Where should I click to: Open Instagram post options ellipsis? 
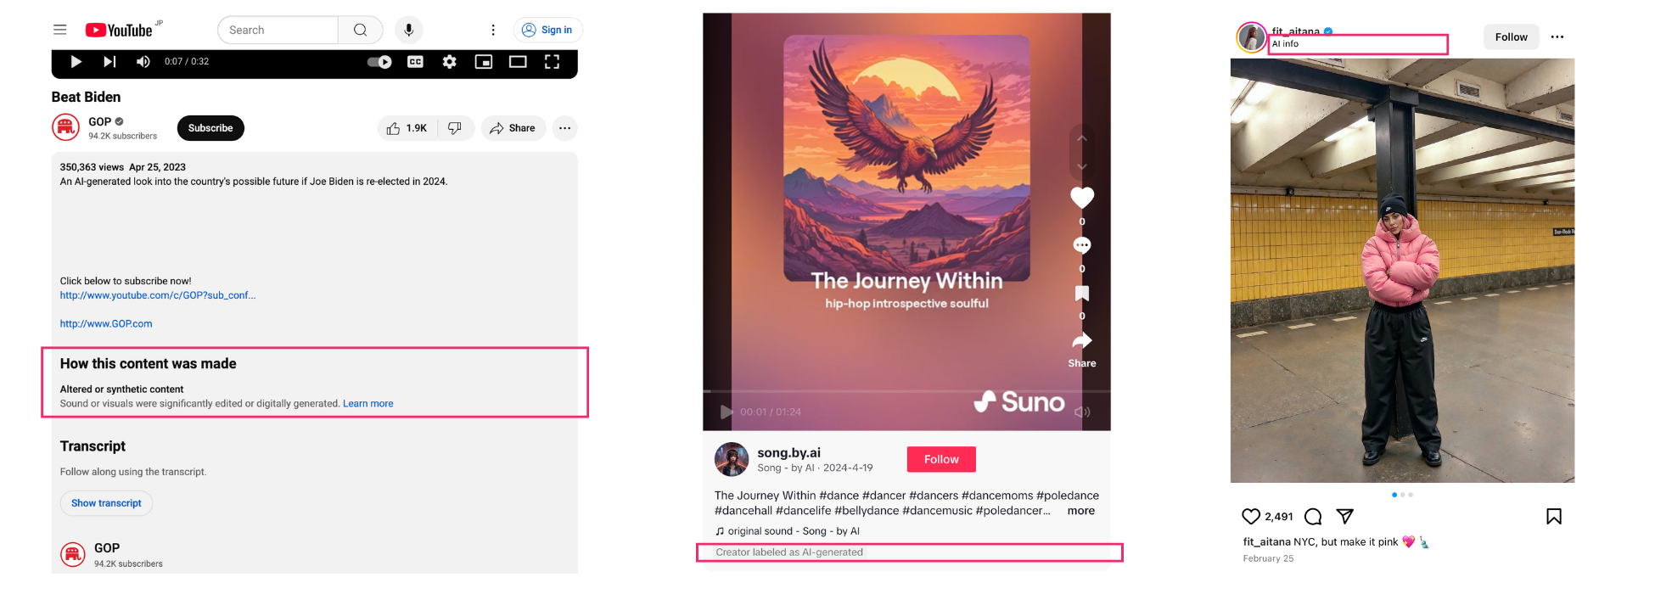click(1557, 36)
